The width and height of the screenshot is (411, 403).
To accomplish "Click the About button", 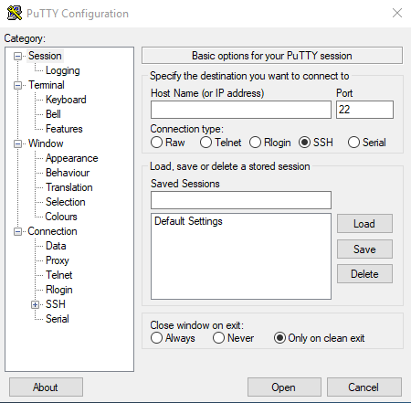I will click(46, 387).
